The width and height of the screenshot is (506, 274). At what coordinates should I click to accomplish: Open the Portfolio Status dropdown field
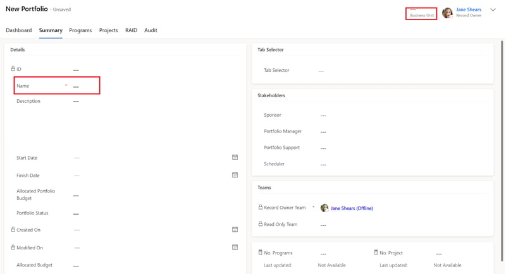[156, 213]
